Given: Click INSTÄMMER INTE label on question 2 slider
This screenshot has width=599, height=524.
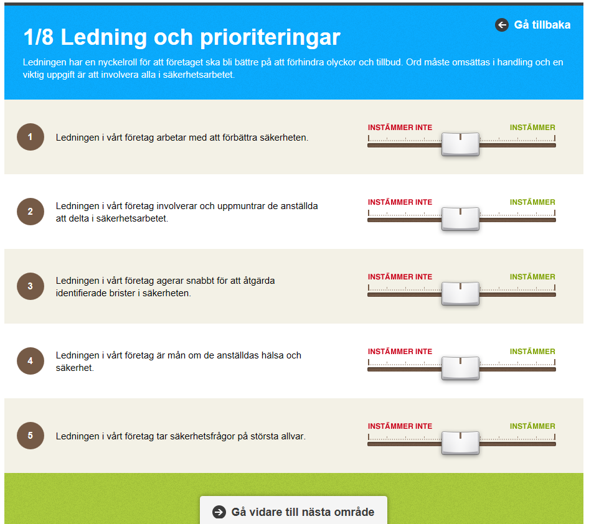Looking at the screenshot, I should click(x=400, y=202).
